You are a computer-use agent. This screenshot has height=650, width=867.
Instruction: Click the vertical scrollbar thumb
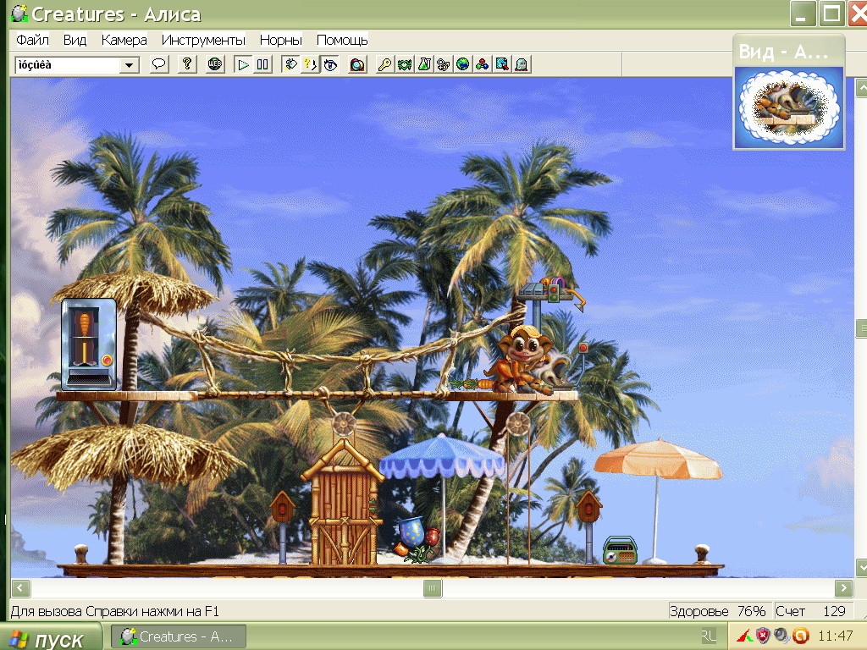coord(861,329)
